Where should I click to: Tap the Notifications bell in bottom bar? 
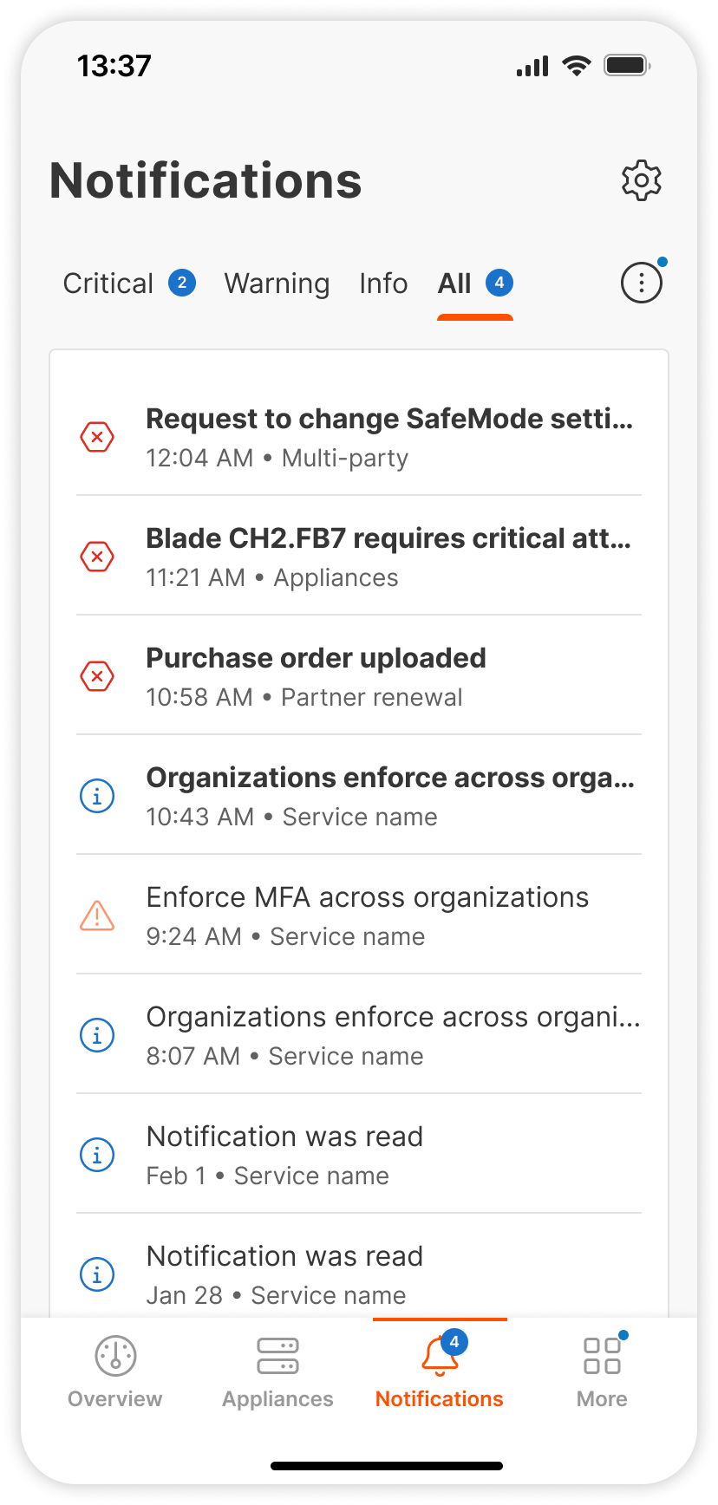pos(440,1371)
